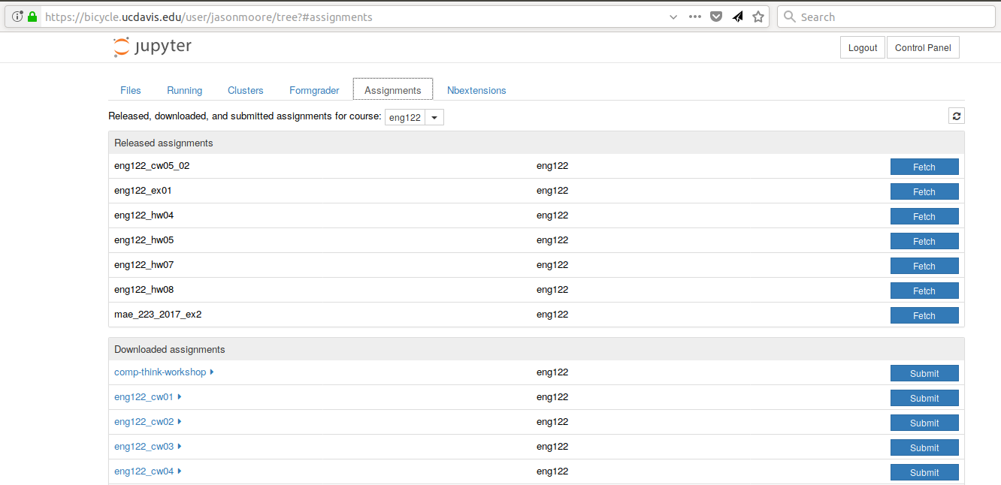Screen dimensions: 1001x485
Task: Click the paper plane send icon in the URL bar
Action: [737, 17]
